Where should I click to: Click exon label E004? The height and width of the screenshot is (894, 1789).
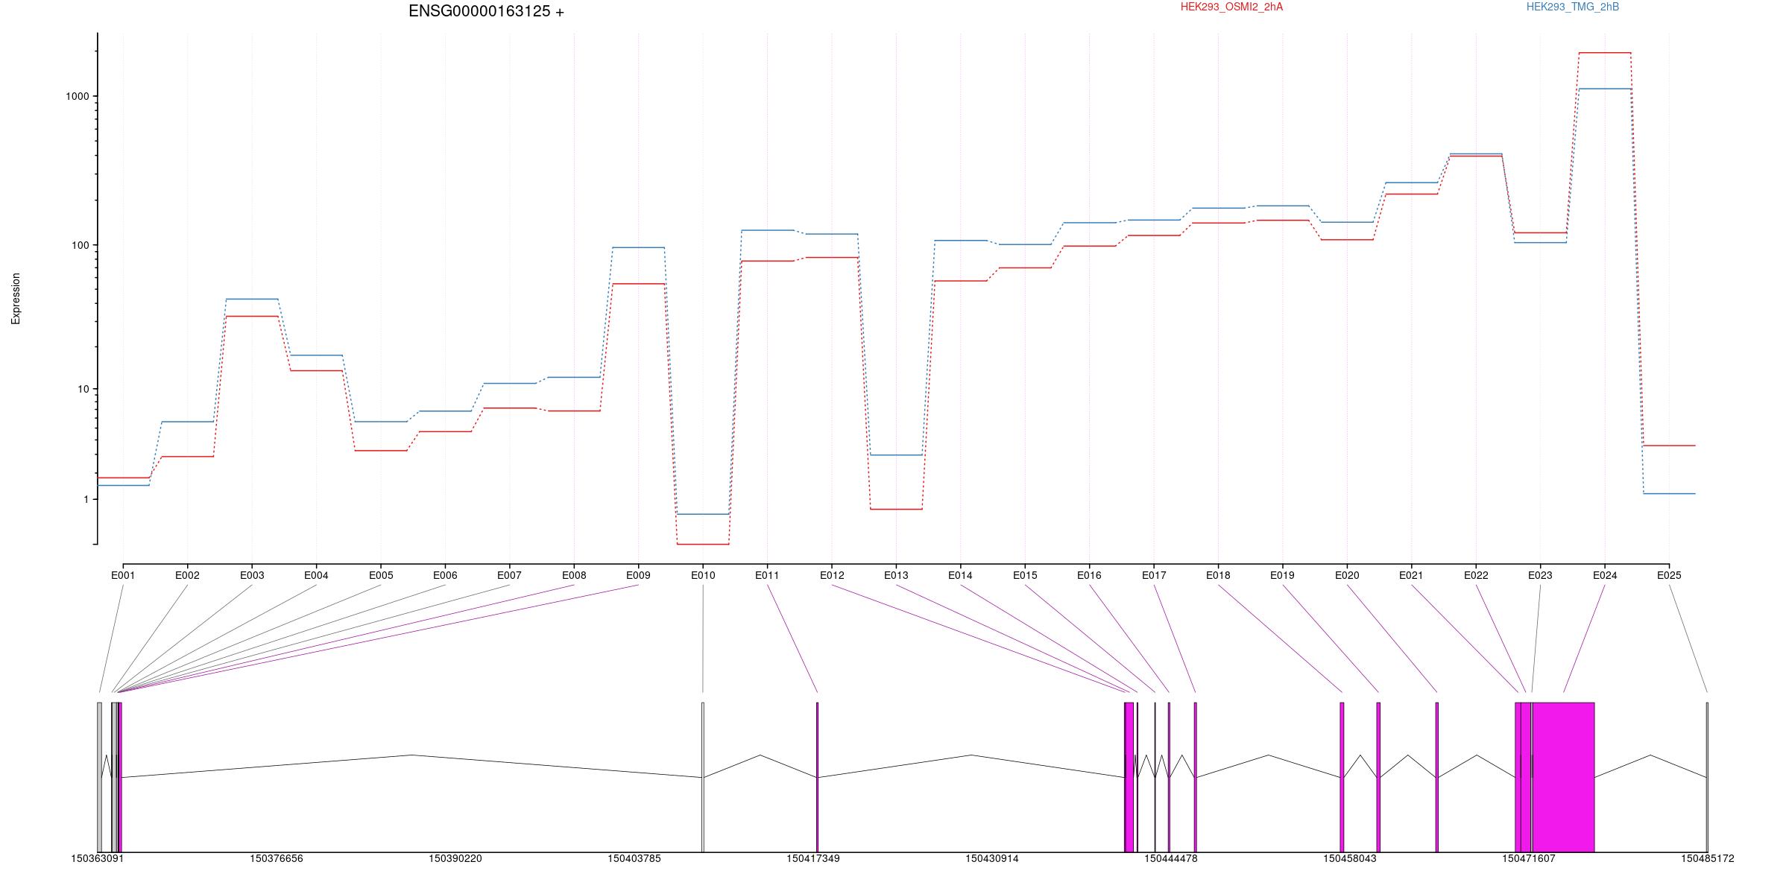click(316, 575)
